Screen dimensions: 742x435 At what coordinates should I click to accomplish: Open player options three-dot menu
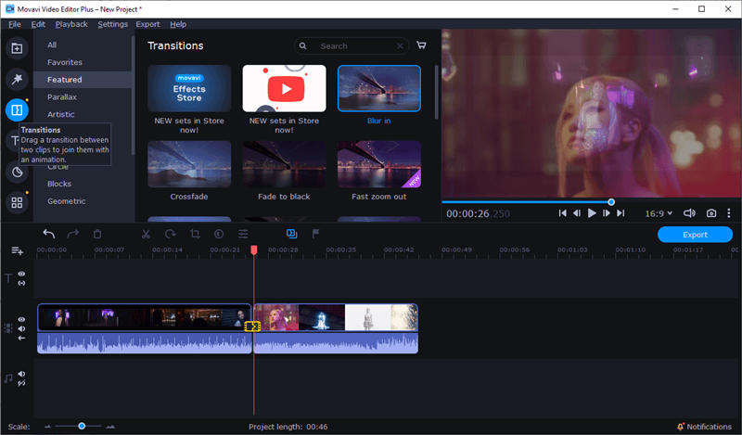click(x=729, y=213)
